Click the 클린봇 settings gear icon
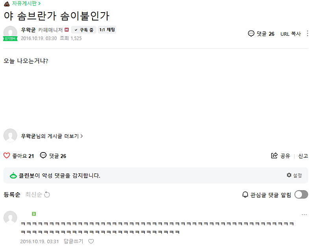This screenshot has width=315, height=250. coord(289,175)
